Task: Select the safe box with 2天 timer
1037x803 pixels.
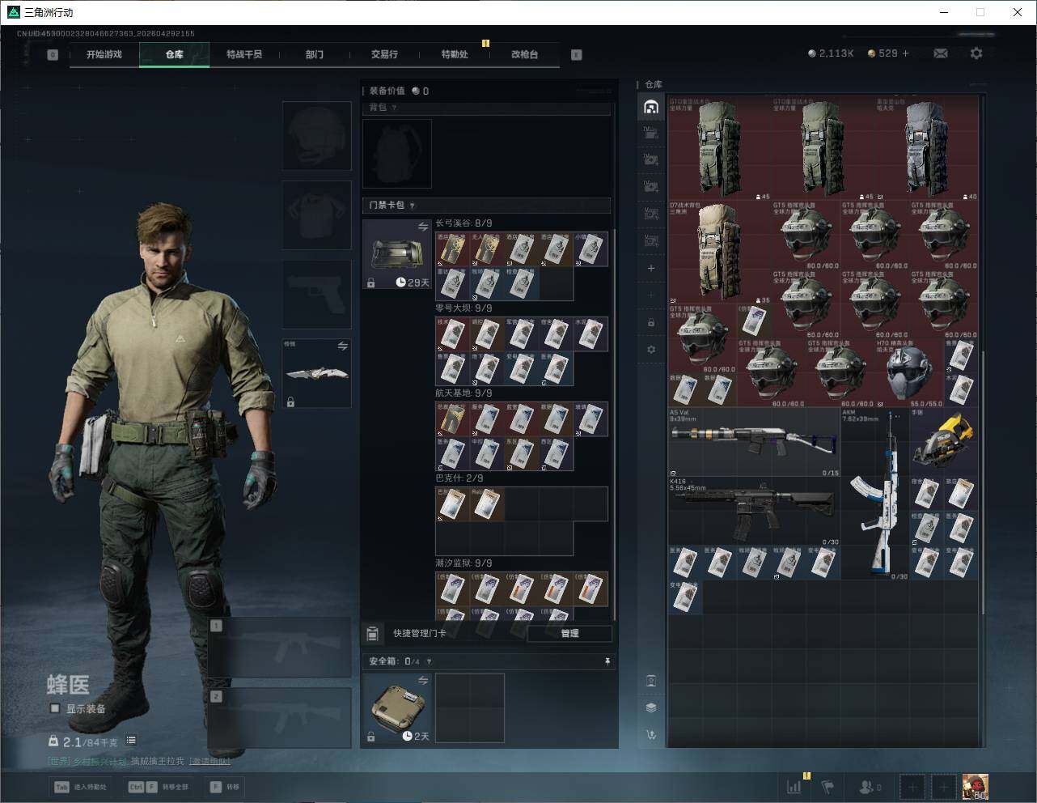Action: (x=397, y=708)
